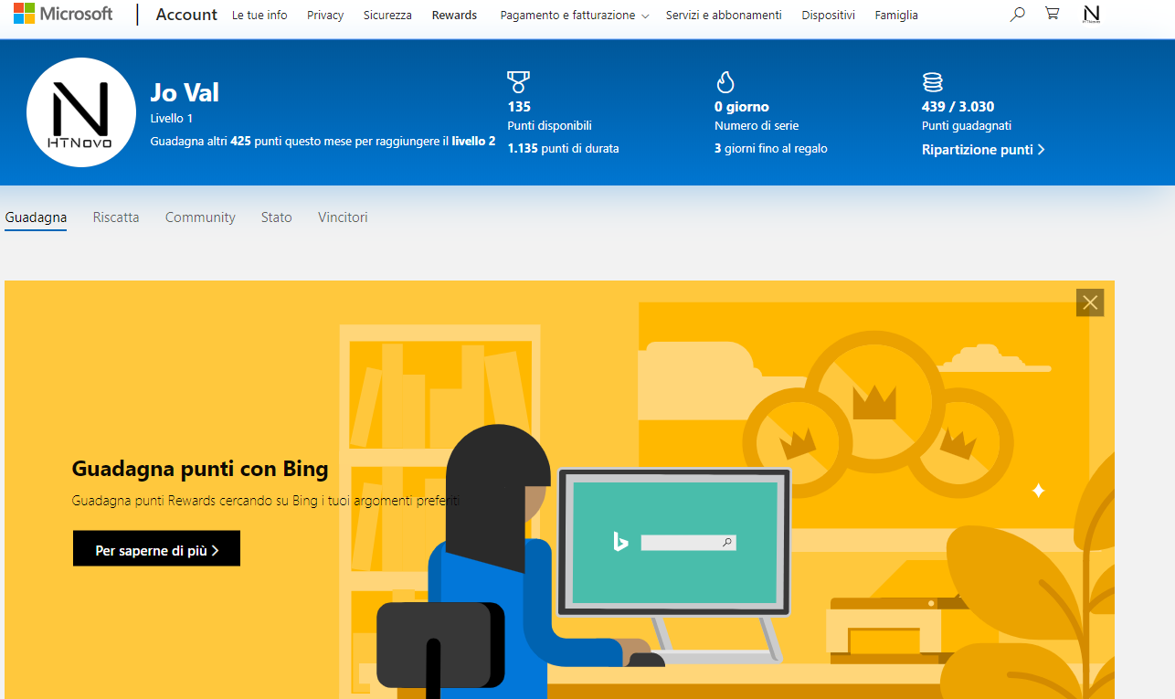Switch to the Vincitori tab

pyautogui.click(x=343, y=217)
